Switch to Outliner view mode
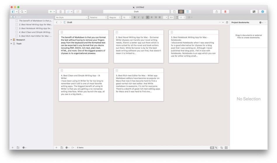 188,12
